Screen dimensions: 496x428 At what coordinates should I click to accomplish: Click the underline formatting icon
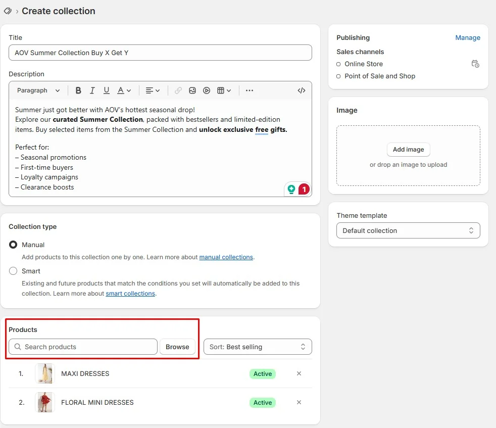[x=106, y=90]
